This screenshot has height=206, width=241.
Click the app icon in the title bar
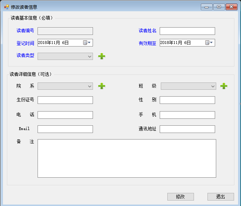(x=7, y=7)
